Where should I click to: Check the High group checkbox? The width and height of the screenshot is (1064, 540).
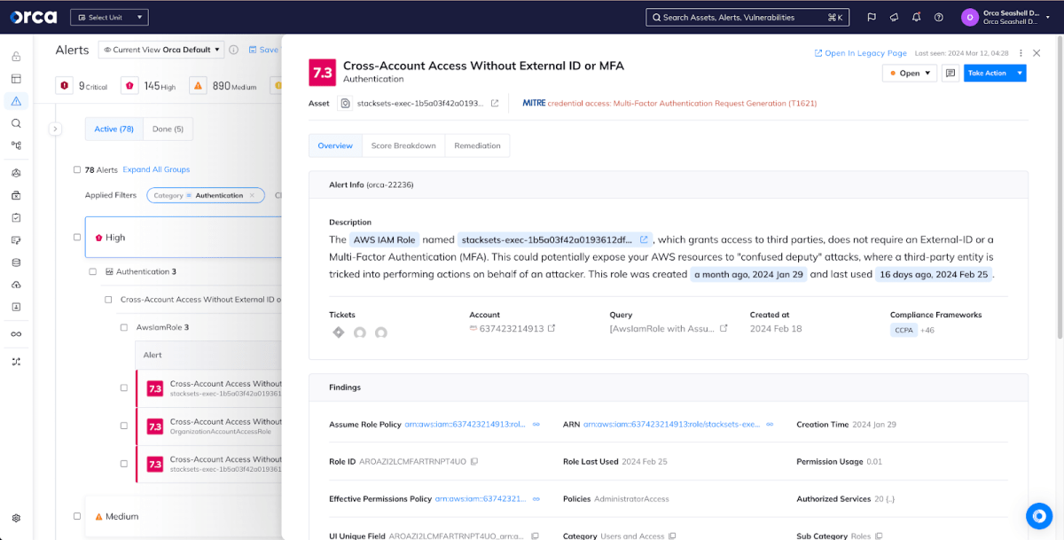[x=77, y=237]
